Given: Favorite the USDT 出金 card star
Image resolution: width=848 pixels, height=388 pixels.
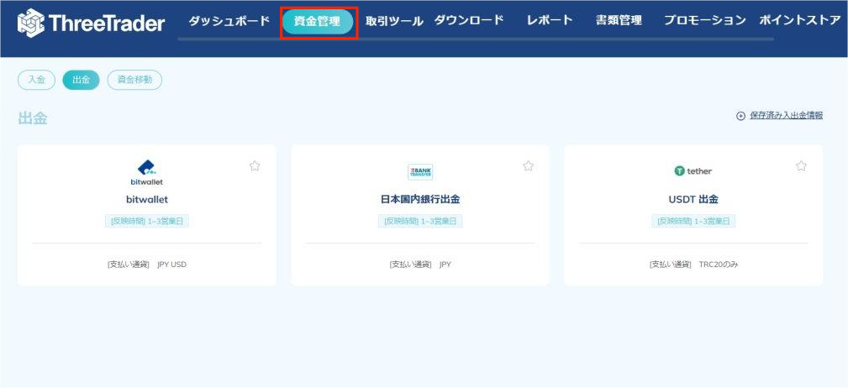Looking at the screenshot, I should point(801,166).
